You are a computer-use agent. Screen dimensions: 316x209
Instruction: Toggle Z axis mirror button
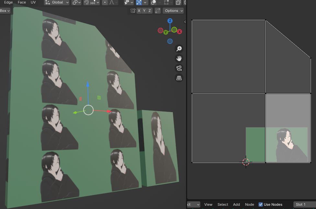[150, 11]
